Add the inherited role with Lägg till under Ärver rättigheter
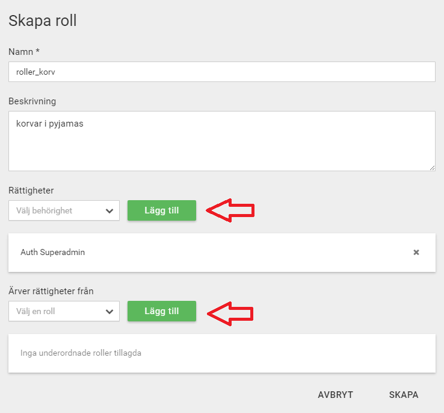The width and height of the screenshot is (444, 413). tap(162, 311)
